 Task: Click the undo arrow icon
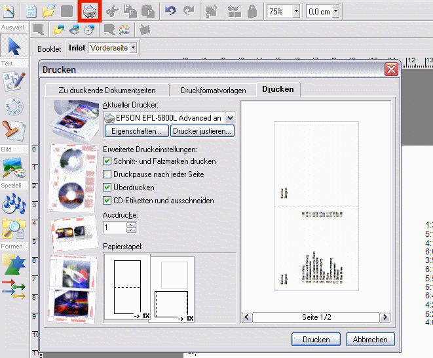(170, 11)
